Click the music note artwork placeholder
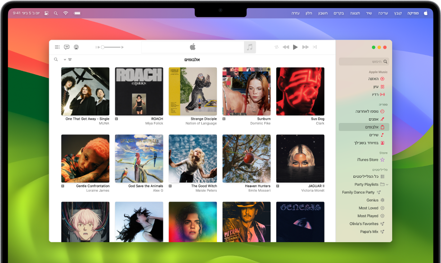 point(250,47)
